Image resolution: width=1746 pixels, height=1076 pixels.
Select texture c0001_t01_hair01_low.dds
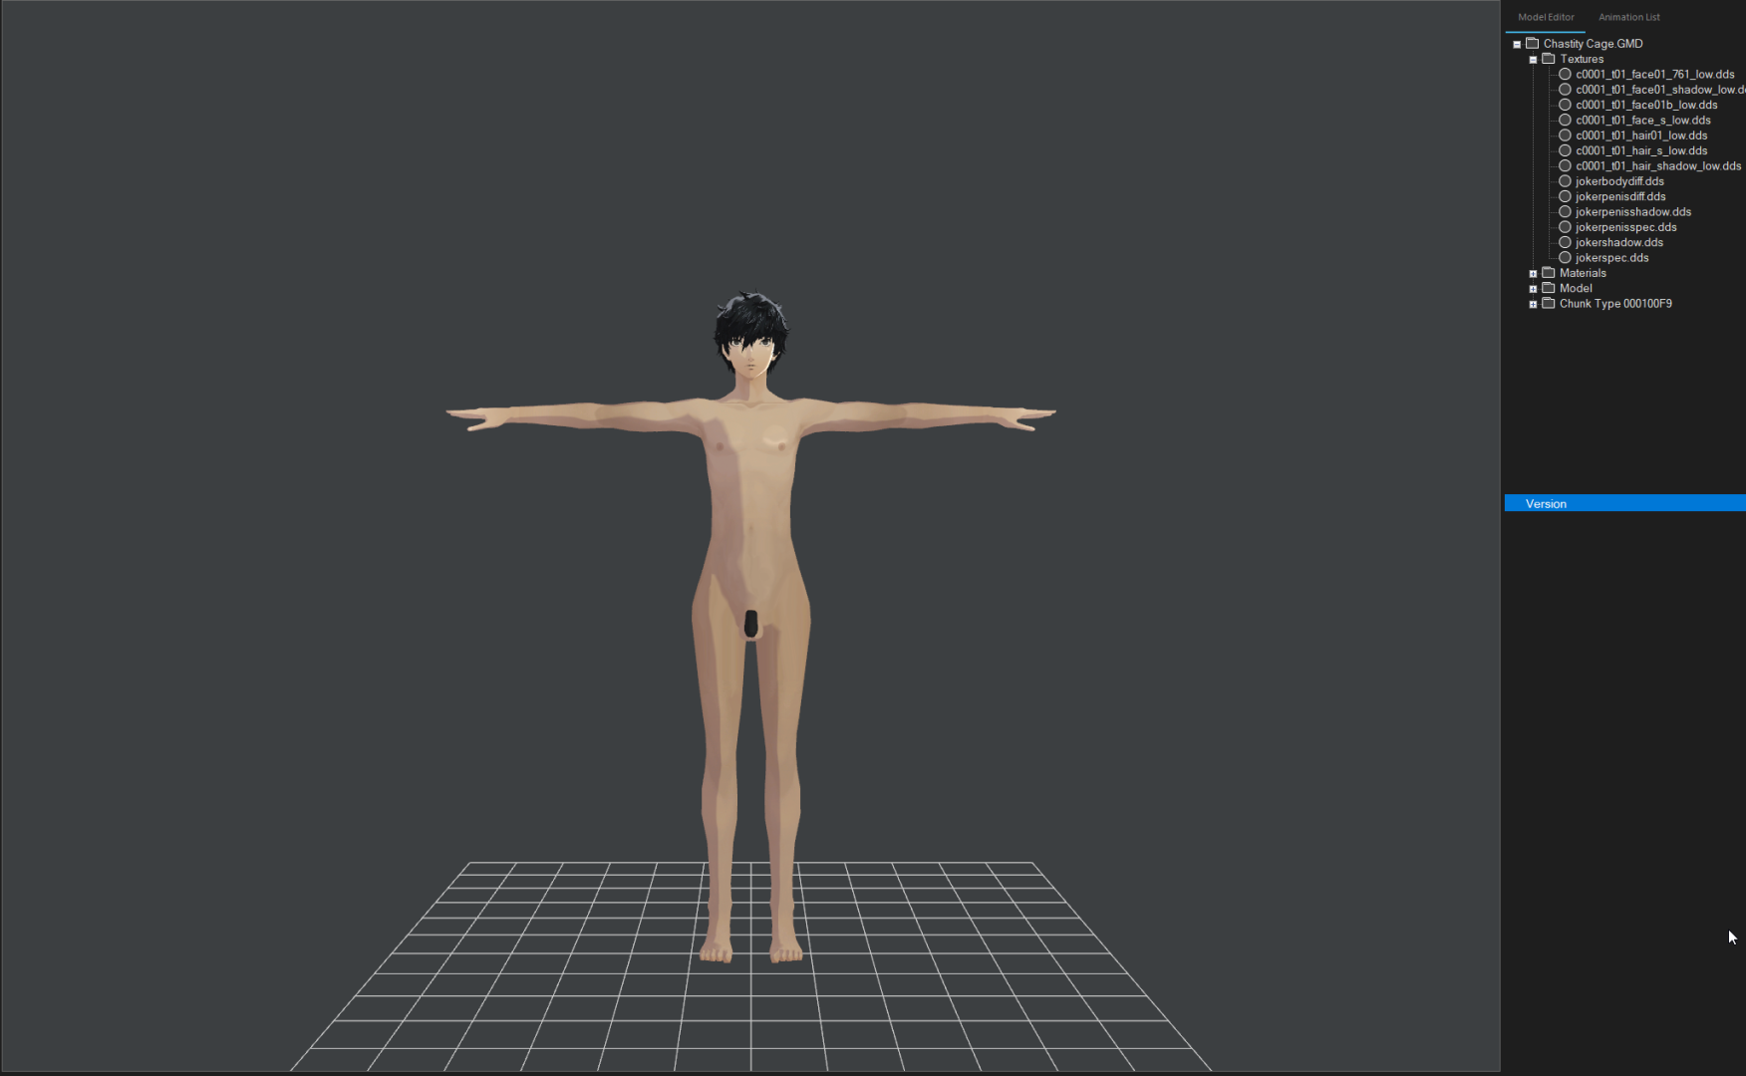point(1641,135)
